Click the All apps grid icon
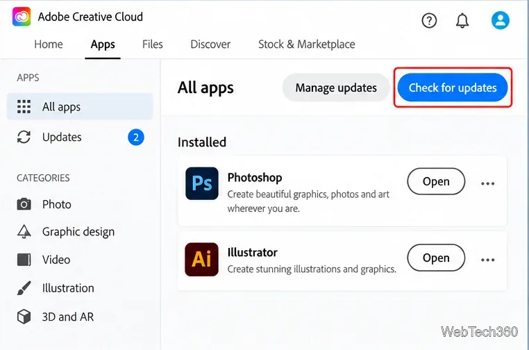This screenshot has width=529, height=350. click(x=24, y=107)
